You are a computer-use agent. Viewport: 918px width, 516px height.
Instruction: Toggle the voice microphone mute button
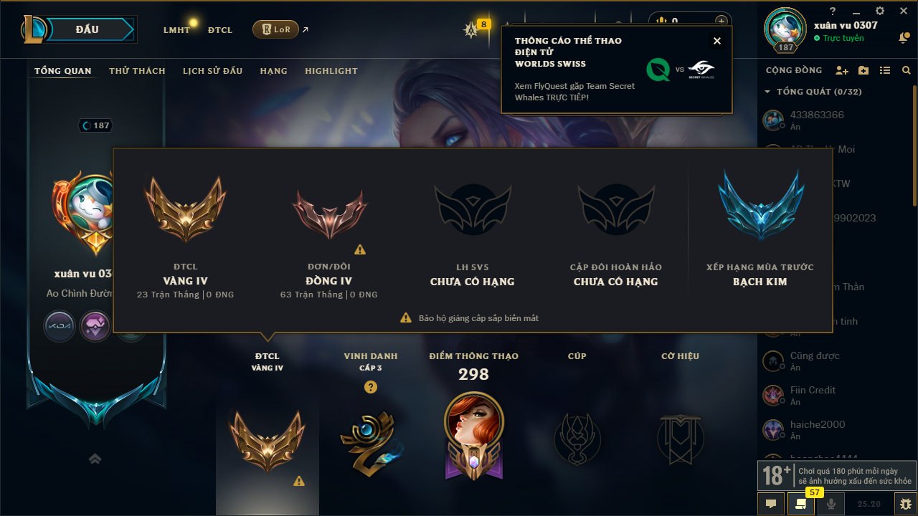point(831,504)
